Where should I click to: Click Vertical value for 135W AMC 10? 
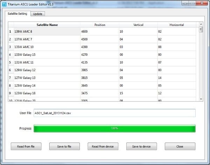click(x=138, y=47)
